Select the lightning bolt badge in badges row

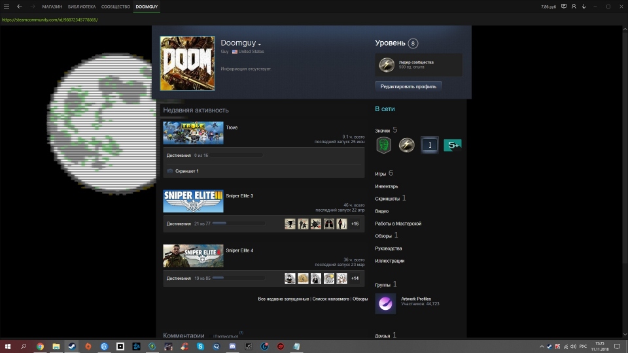pyautogui.click(x=406, y=145)
